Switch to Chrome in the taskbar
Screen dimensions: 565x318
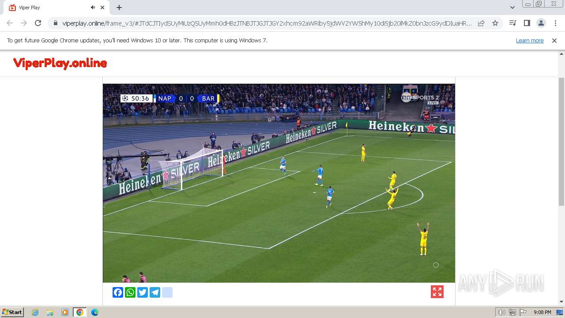(79, 312)
